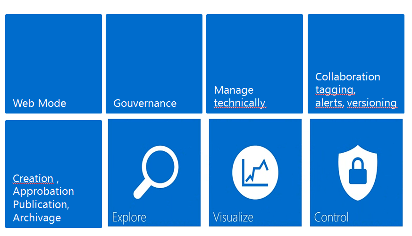Click the Collaboration heading text

tap(347, 77)
